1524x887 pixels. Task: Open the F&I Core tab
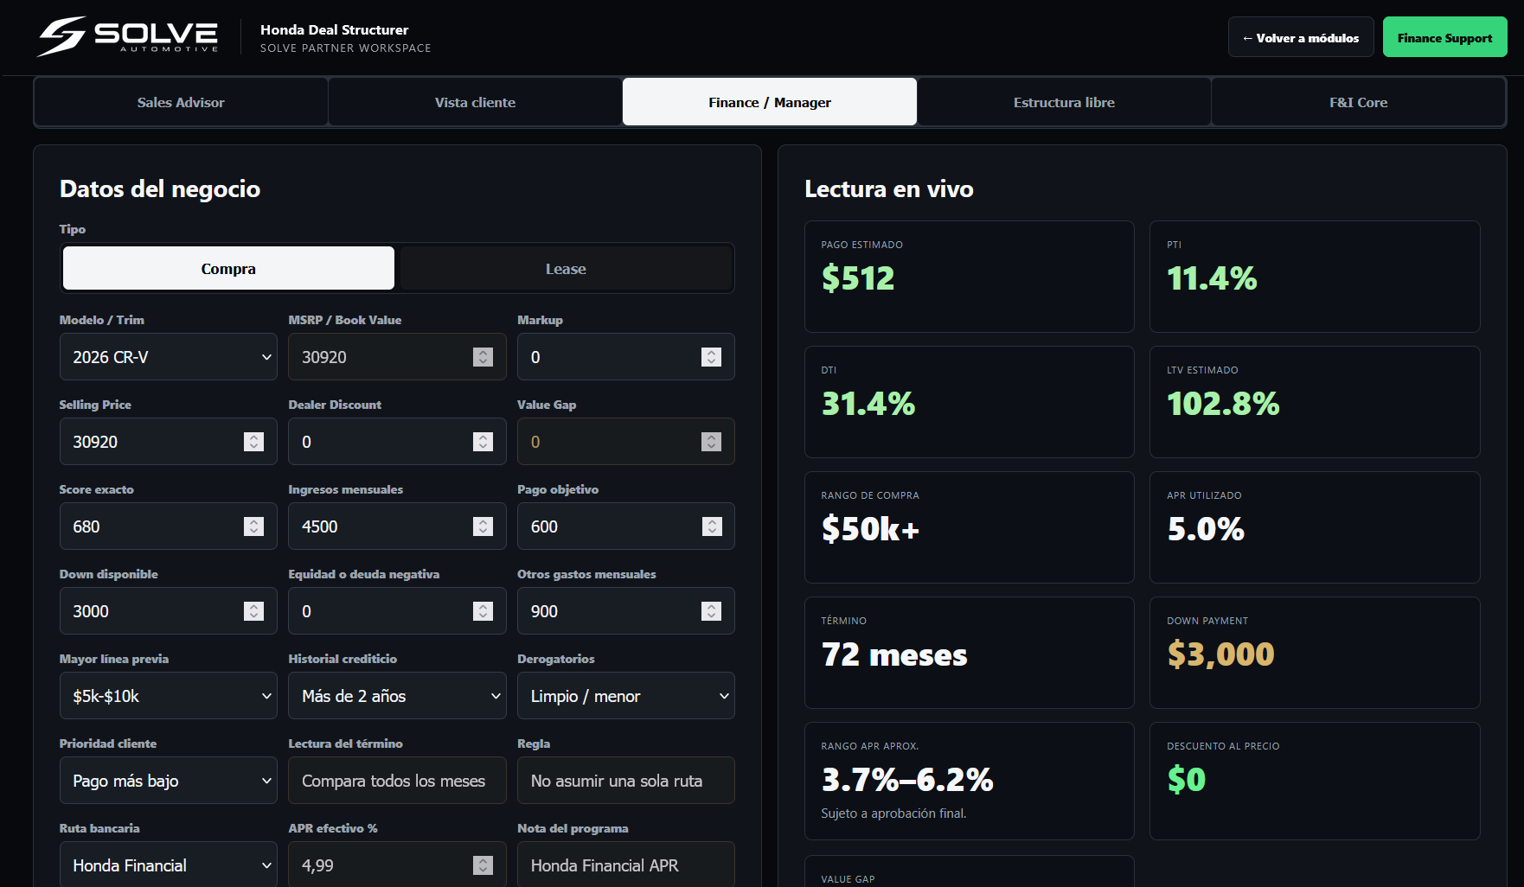point(1358,102)
